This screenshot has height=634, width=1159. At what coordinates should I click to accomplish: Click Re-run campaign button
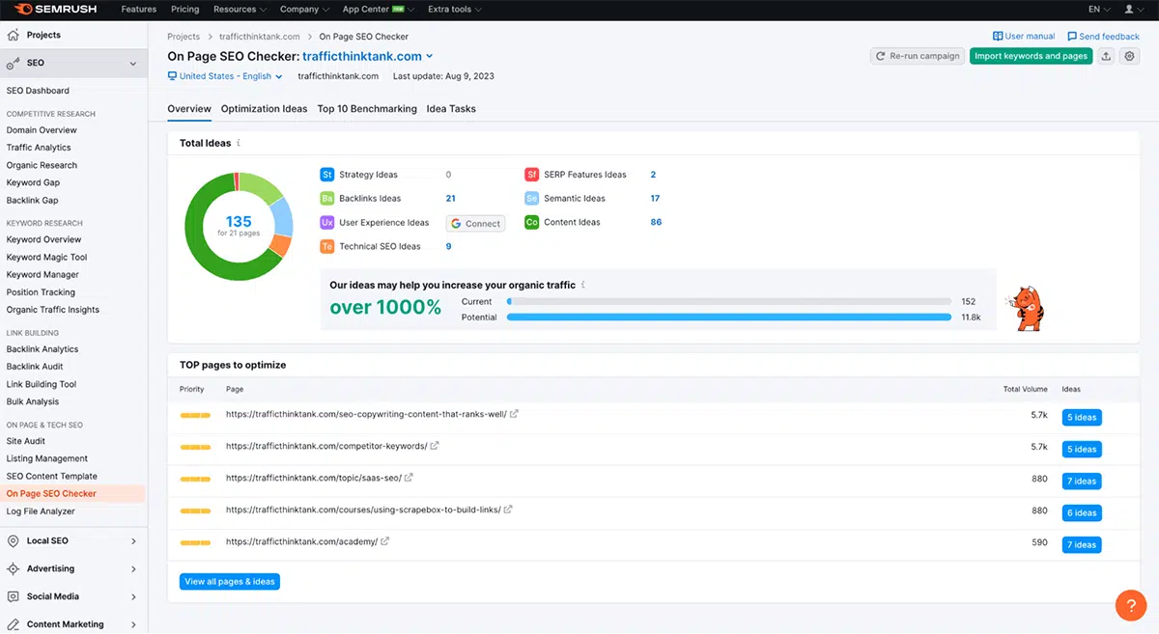click(x=918, y=56)
